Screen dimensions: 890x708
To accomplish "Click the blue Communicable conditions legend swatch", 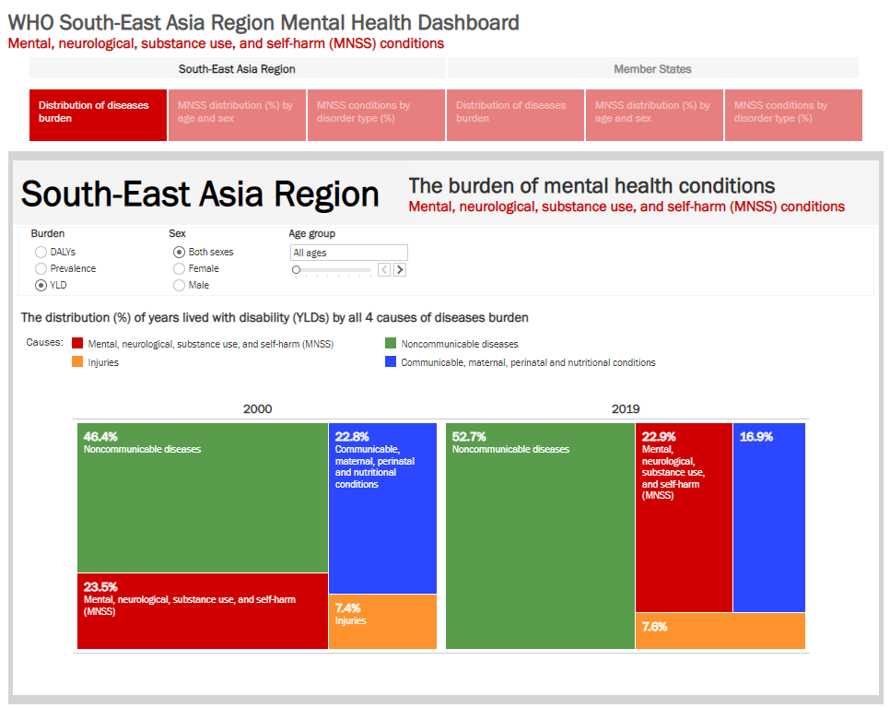I will tap(391, 362).
